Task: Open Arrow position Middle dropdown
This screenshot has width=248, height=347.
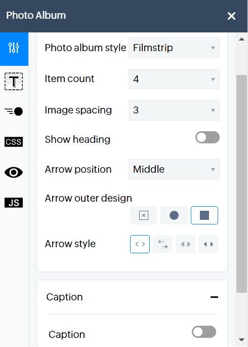Action: click(x=174, y=169)
